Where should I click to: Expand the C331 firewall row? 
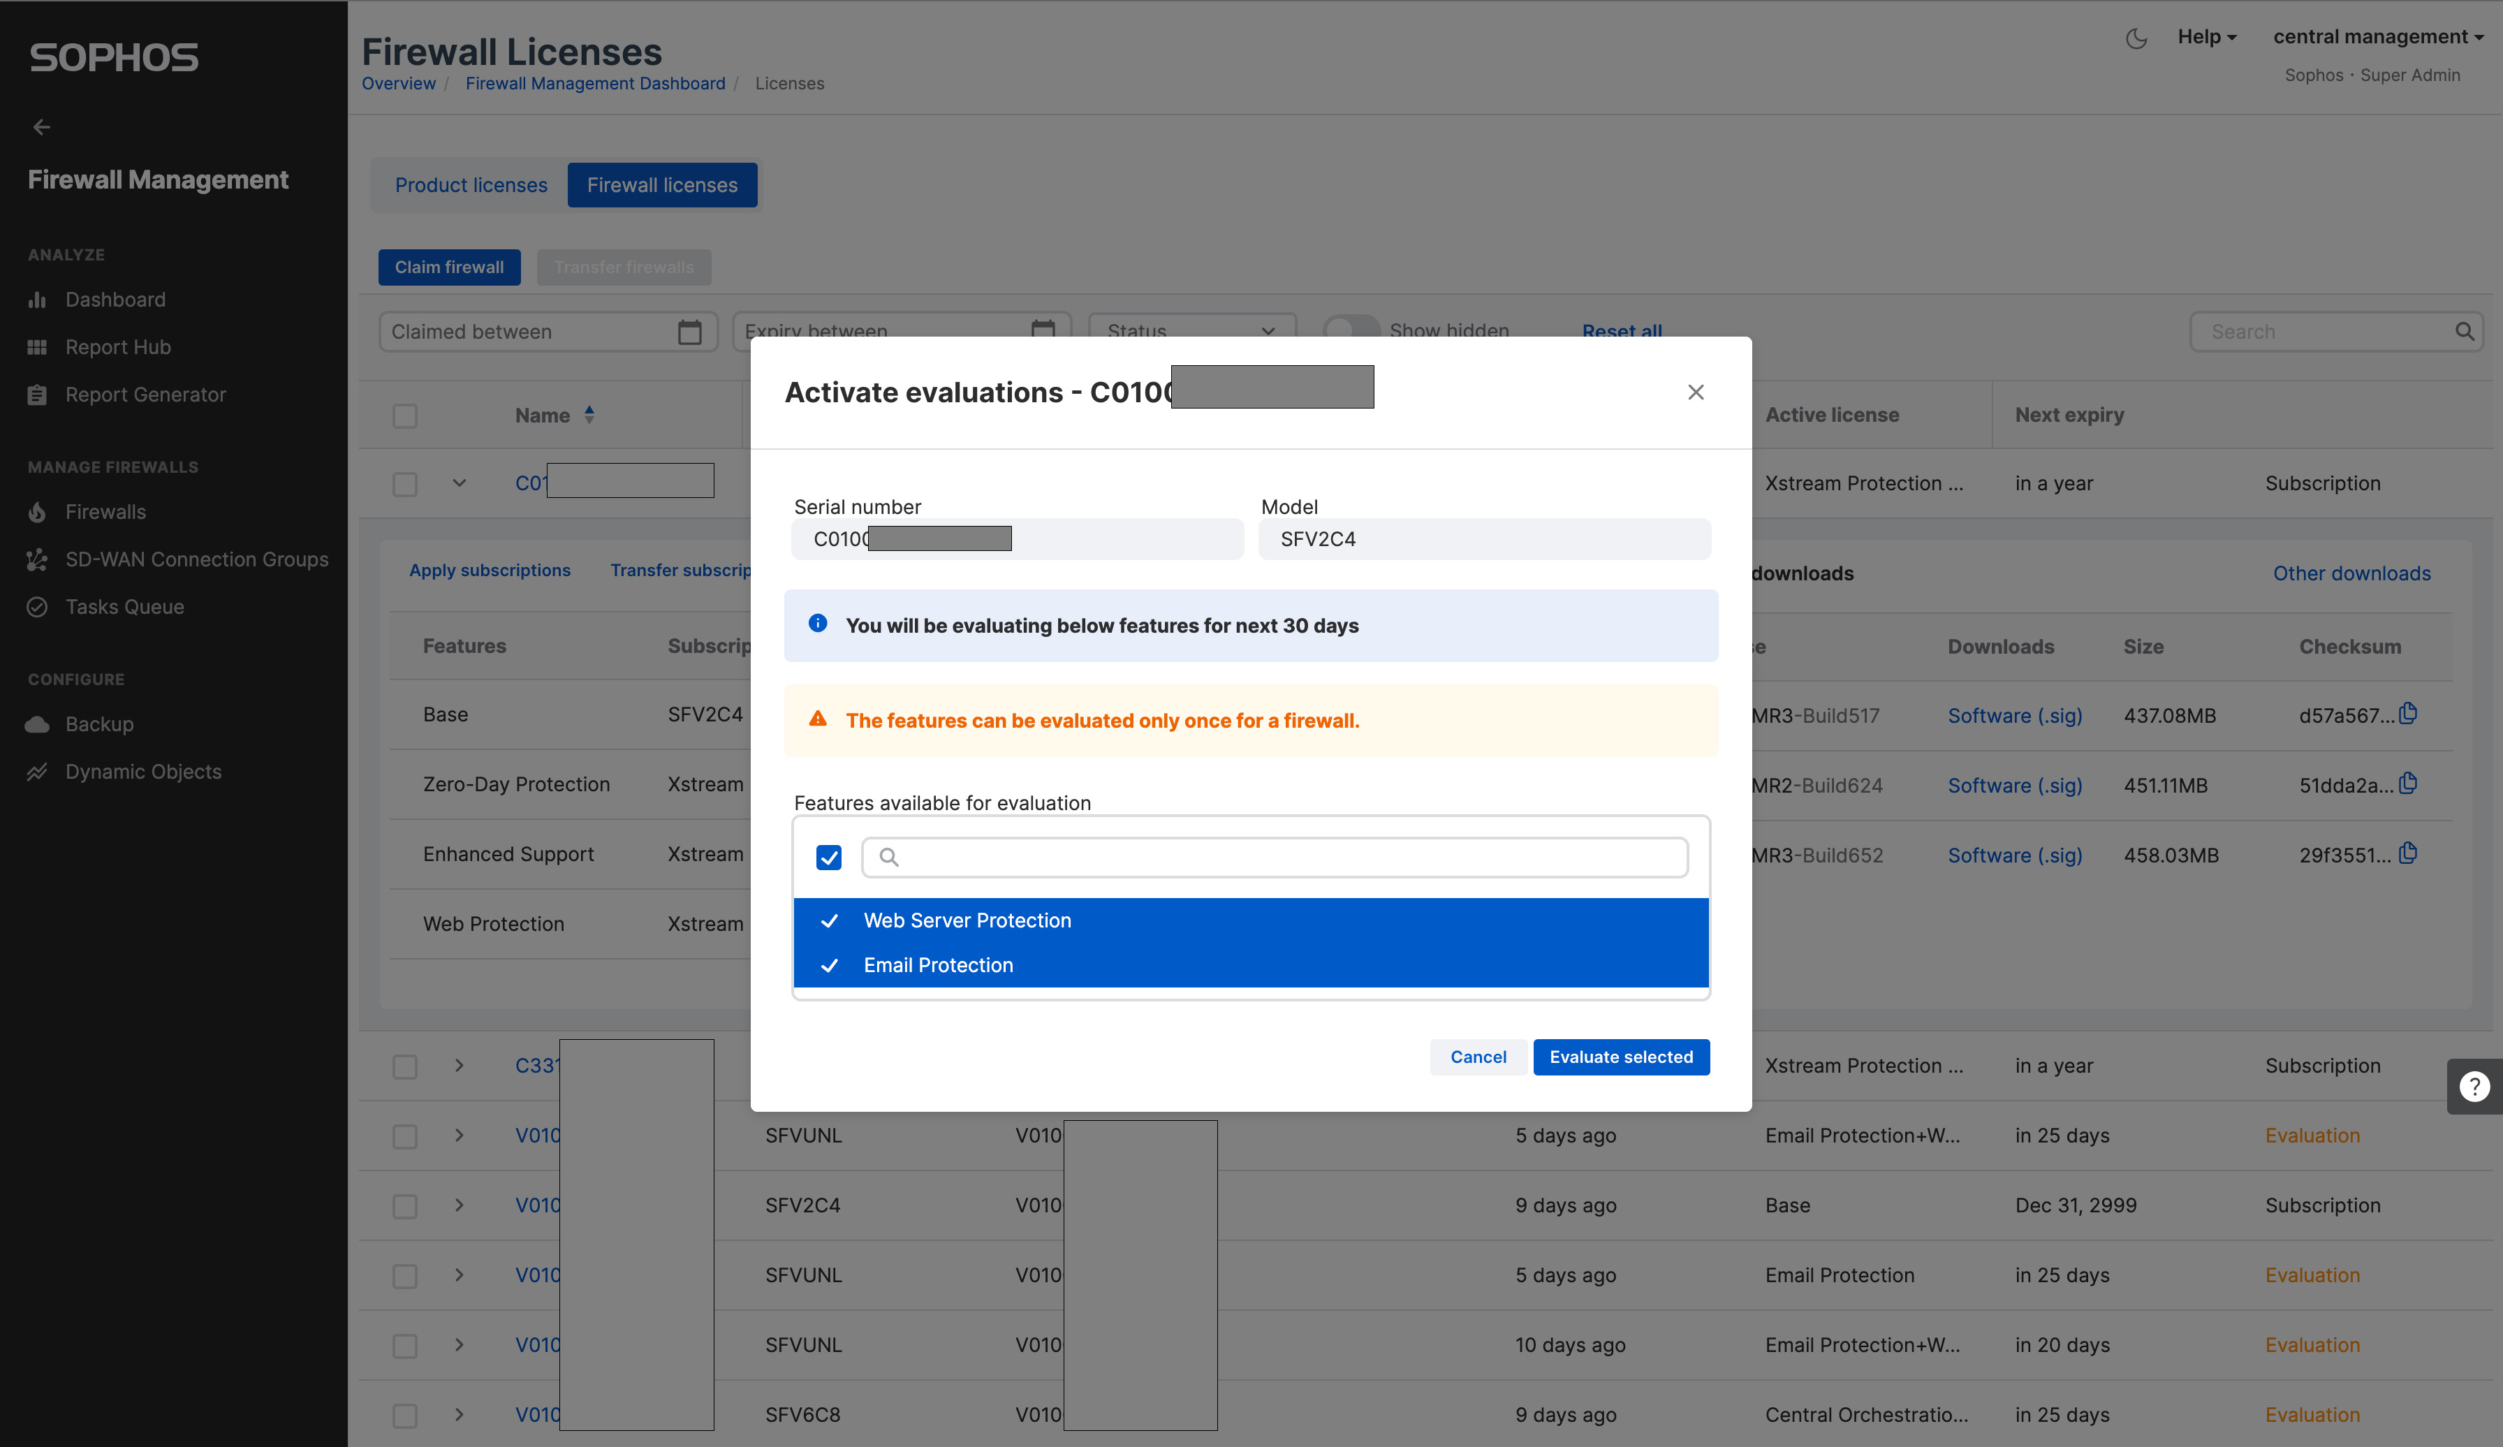point(459,1066)
